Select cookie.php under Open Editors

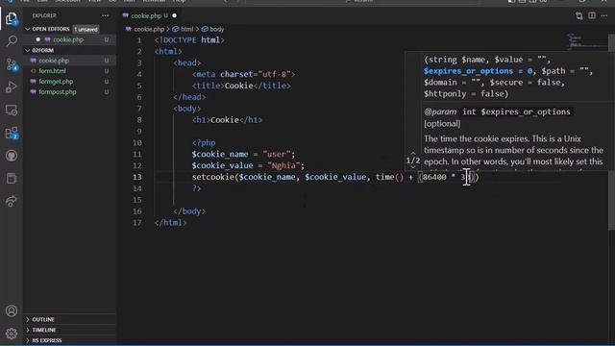coord(68,39)
